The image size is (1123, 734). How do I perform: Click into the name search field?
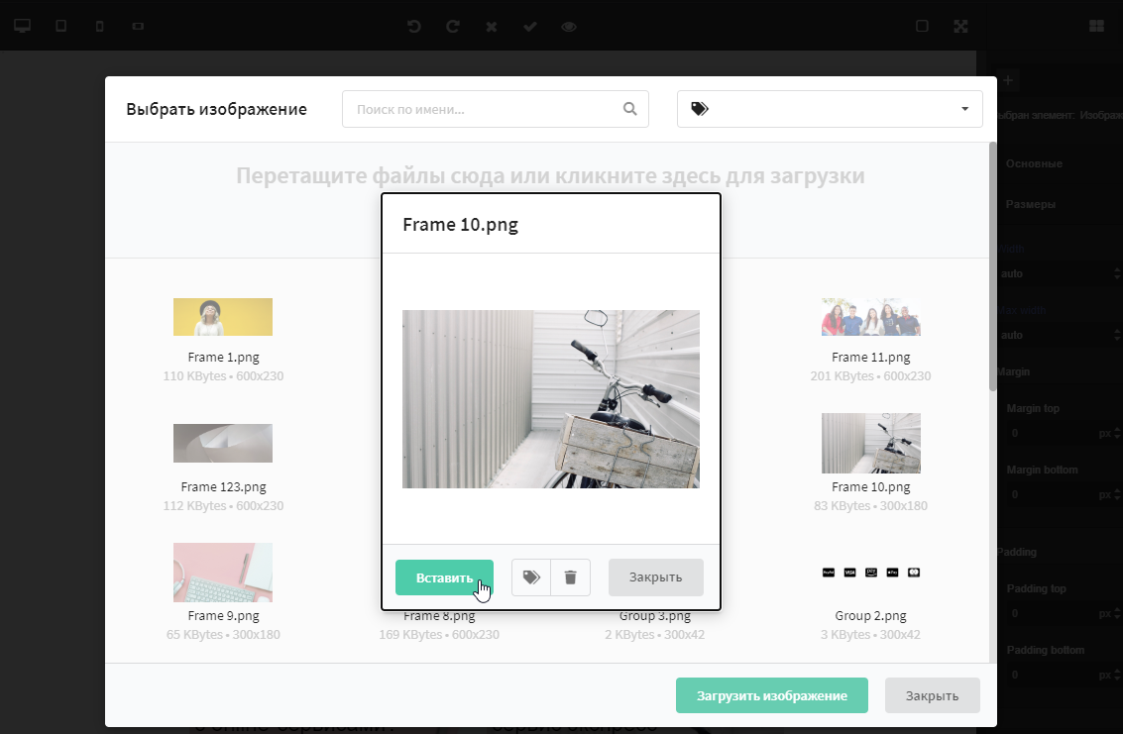496,109
